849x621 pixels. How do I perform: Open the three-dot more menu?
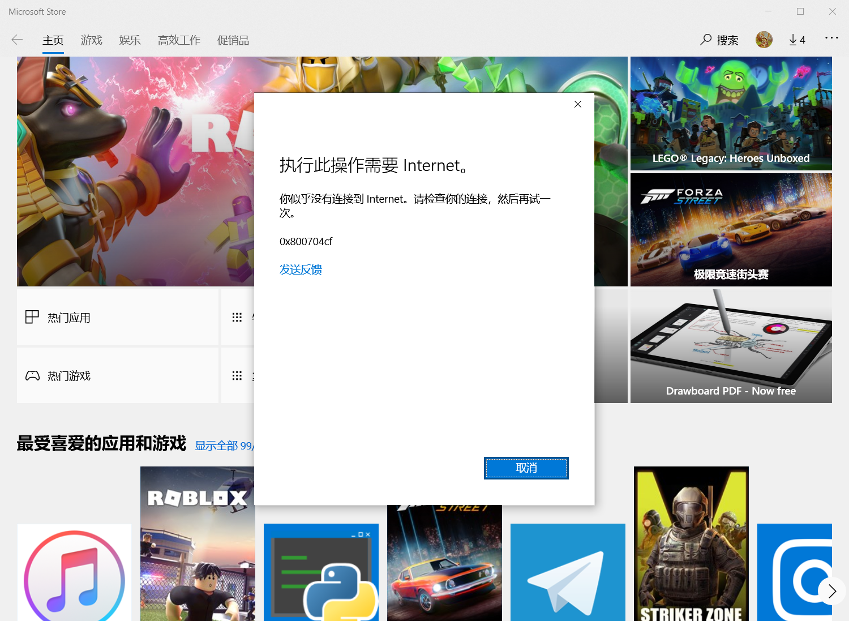[831, 38]
